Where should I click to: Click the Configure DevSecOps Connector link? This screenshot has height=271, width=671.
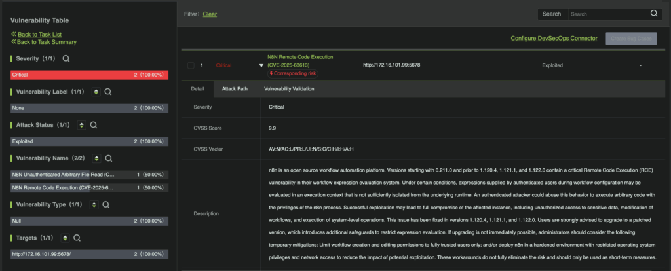click(554, 38)
